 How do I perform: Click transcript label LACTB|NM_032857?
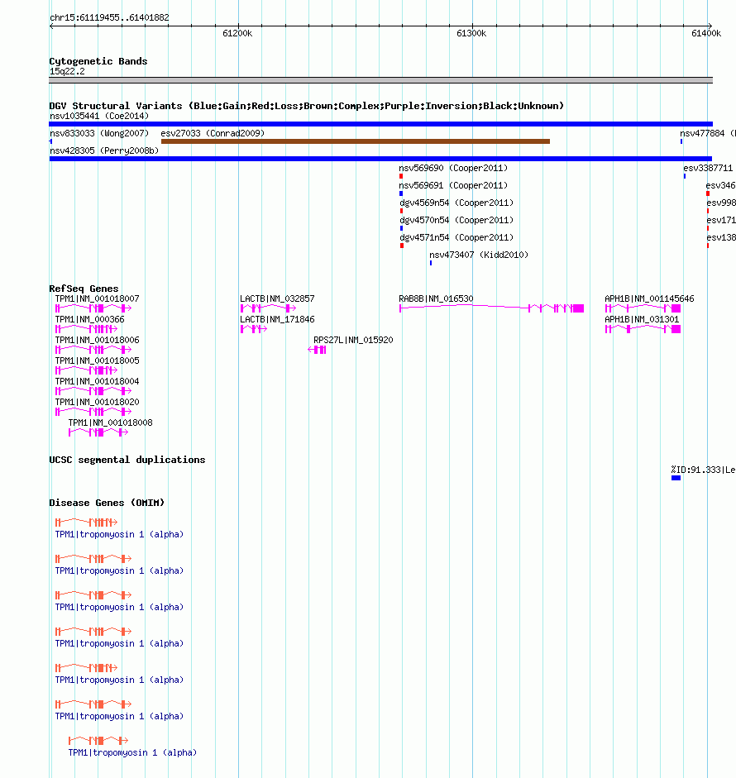tap(277, 298)
